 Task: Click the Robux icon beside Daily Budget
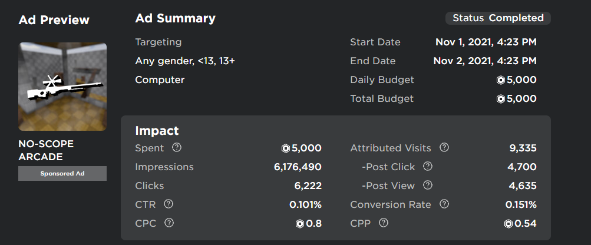pos(500,80)
